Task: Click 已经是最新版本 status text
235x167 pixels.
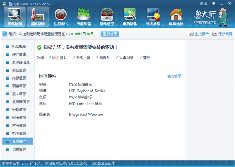Action: [x=103, y=164]
